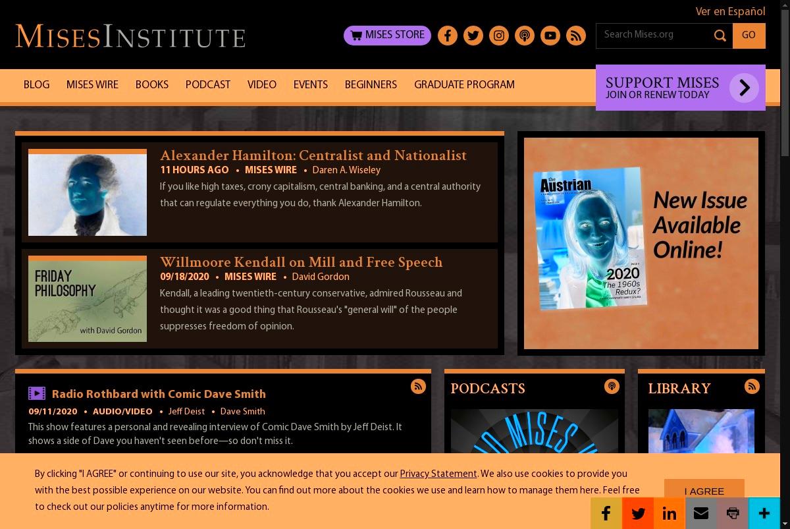Switch to Ver en Español
This screenshot has width=790, height=529.
(730, 12)
